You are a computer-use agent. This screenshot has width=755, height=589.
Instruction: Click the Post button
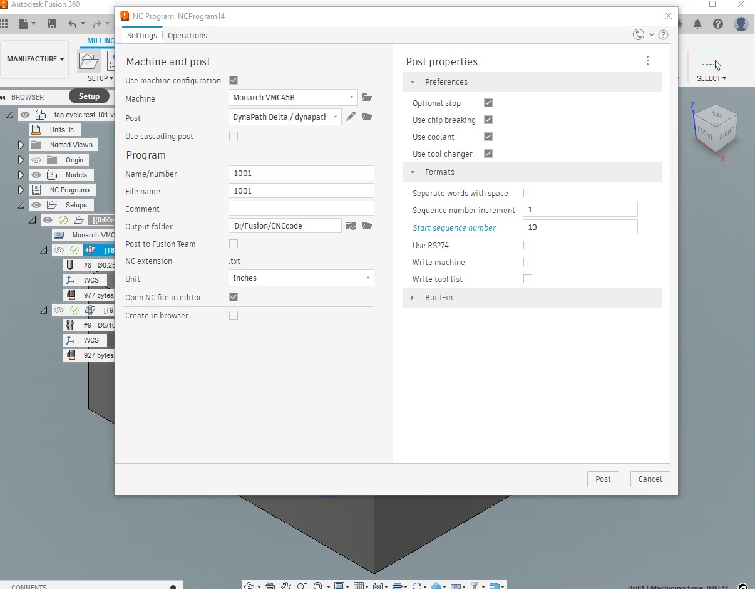pyautogui.click(x=602, y=479)
